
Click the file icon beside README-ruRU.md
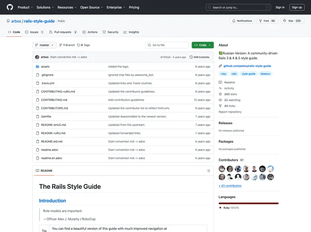click(x=37, y=133)
